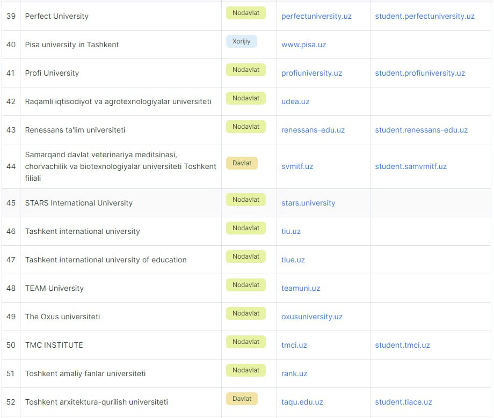Click the Davlat badge in row 52
494x418 pixels.
[242, 399]
